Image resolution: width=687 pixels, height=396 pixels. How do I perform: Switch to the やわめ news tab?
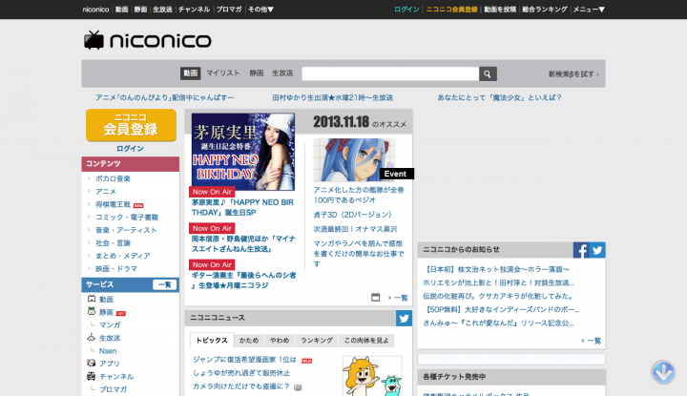coord(280,341)
